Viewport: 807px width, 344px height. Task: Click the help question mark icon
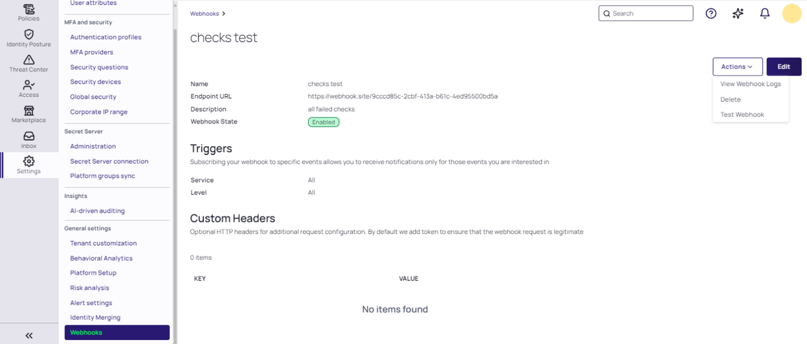pyautogui.click(x=711, y=14)
